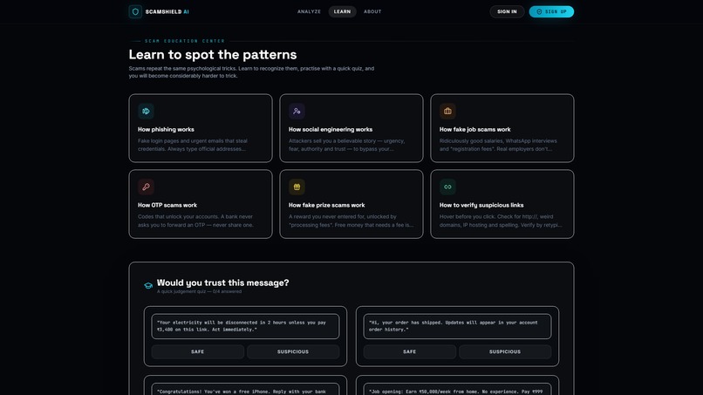Click the graduation cap quiz icon
Viewport: 703px width, 395px height.
148,286
